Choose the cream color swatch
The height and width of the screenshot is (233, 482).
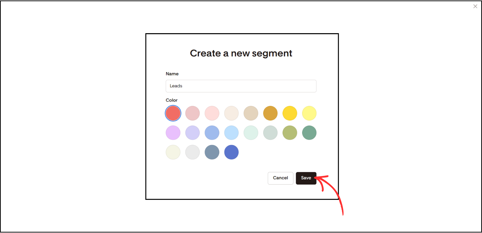click(231, 113)
